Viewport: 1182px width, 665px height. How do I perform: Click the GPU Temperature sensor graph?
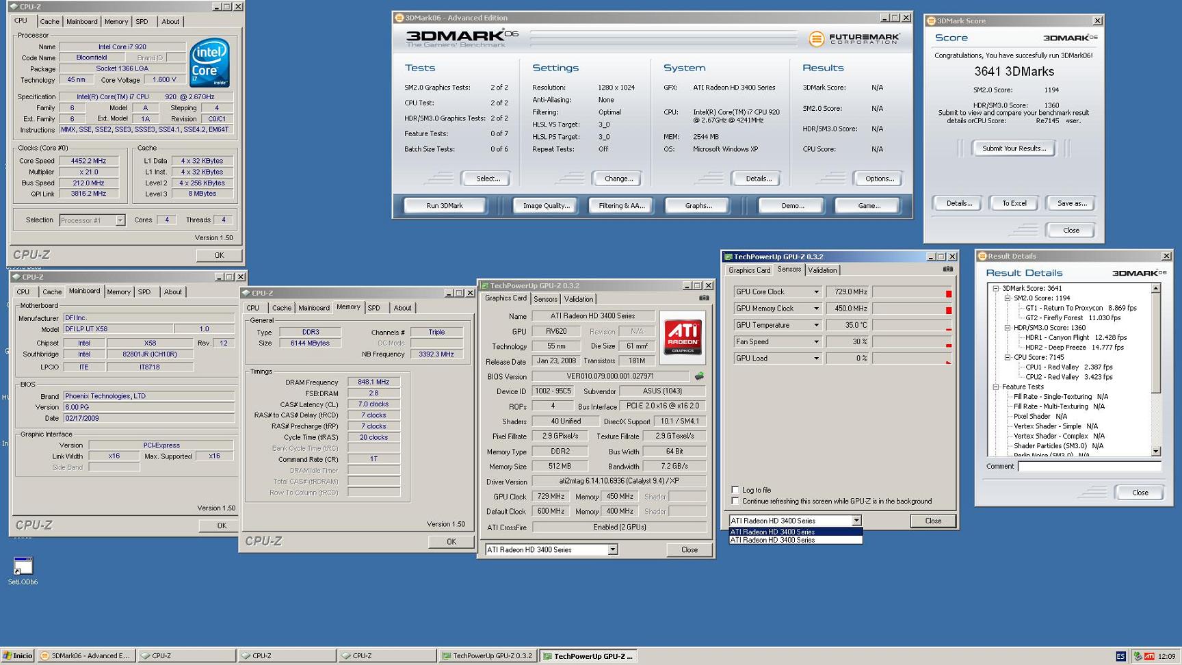(912, 325)
